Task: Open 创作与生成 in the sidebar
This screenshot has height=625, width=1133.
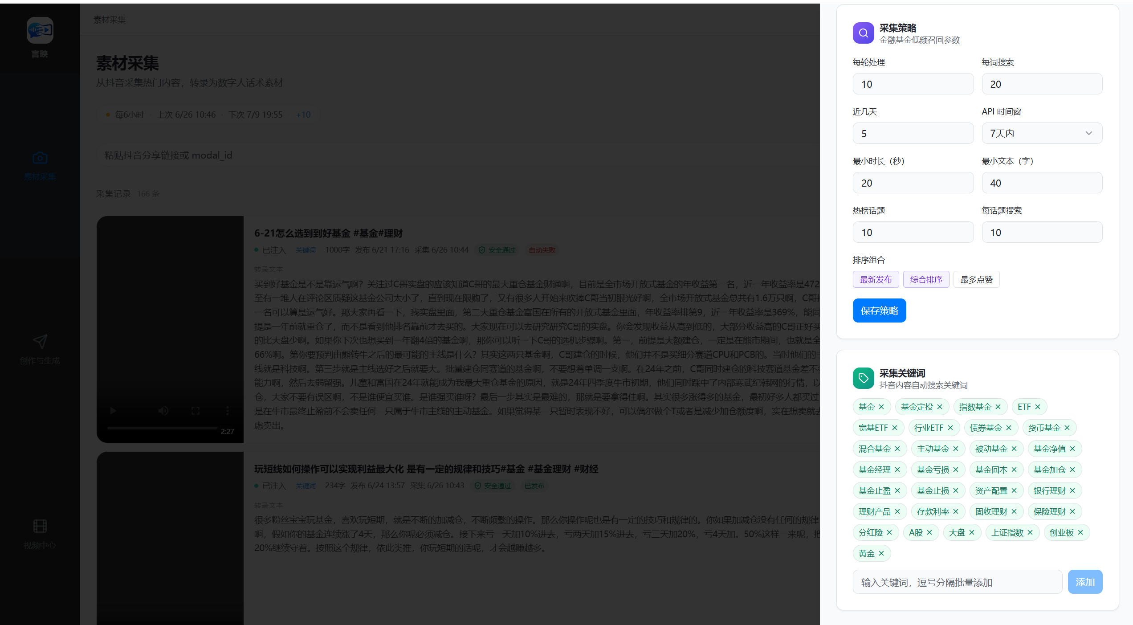Action: click(x=40, y=350)
